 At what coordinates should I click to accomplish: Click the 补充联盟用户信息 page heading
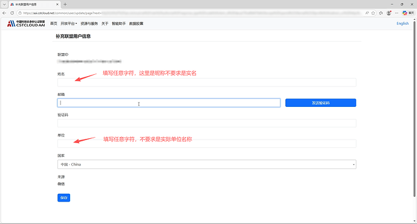73,36
